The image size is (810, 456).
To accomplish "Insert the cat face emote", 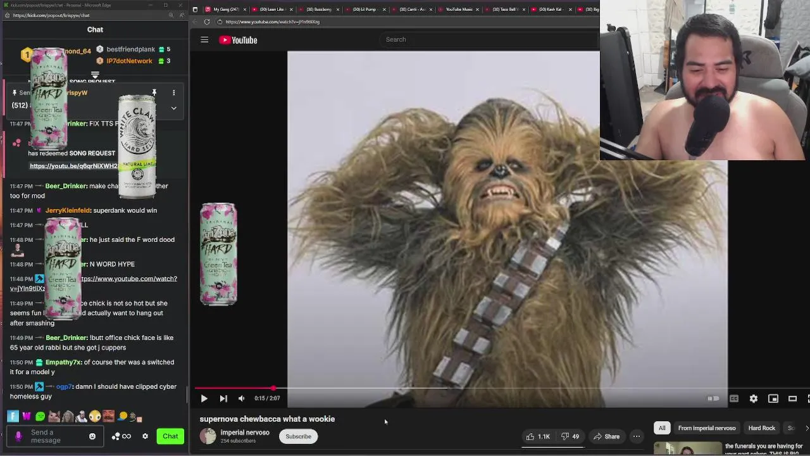I will 54,416.
